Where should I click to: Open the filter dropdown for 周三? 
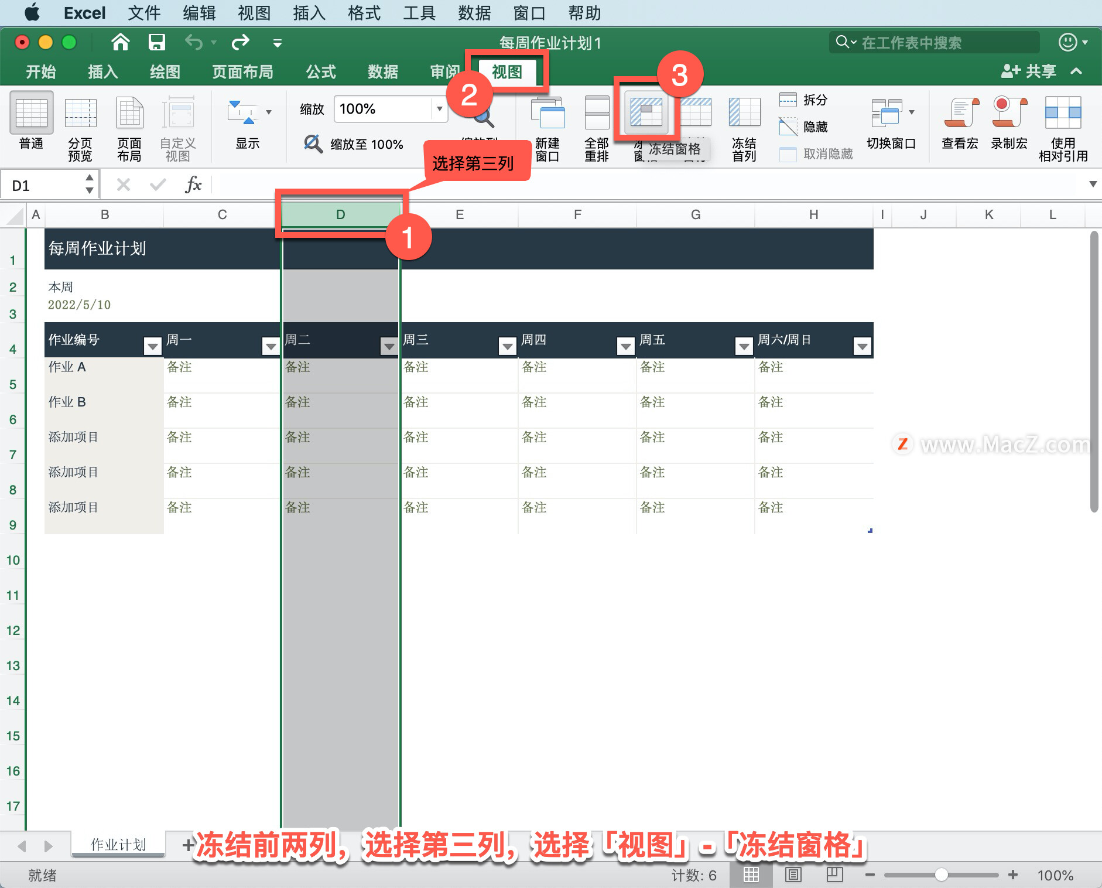point(508,346)
